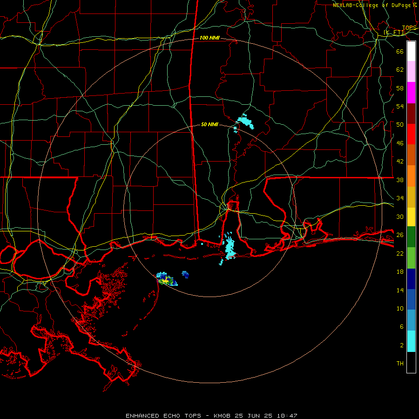Click the legend value "62"

pos(400,70)
